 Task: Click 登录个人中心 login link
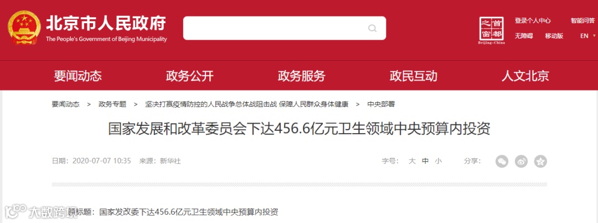(533, 21)
